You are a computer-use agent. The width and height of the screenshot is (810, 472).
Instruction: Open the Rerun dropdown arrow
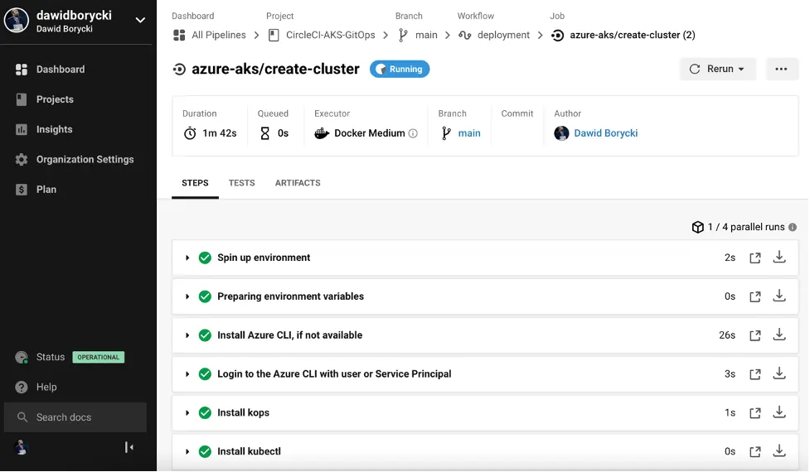(x=741, y=69)
